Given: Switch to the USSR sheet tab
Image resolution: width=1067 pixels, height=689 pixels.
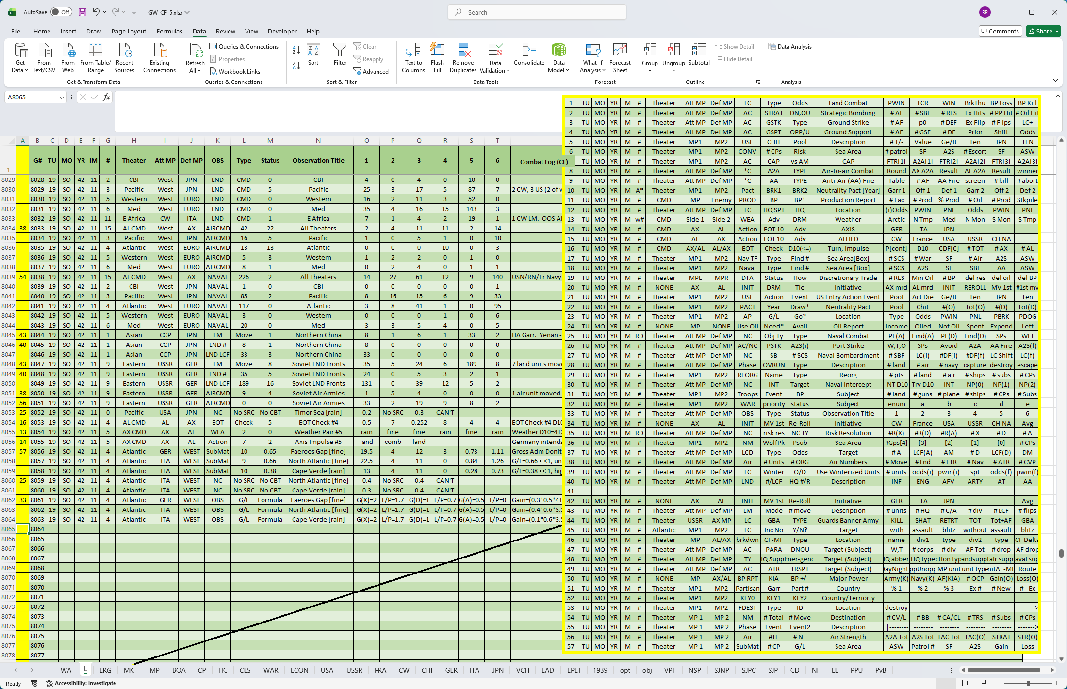Looking at the screenshot, I should 354,670.
